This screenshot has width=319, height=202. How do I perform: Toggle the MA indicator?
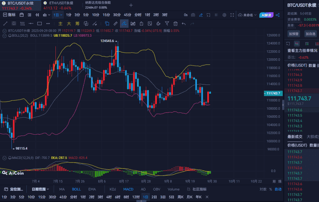62,189
